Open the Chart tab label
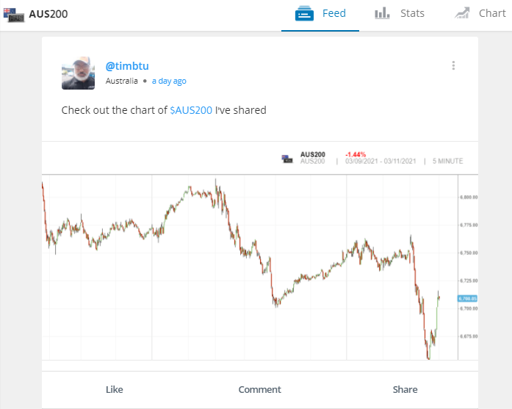This screenshot has height=409, width=512. tap(491, 13)
